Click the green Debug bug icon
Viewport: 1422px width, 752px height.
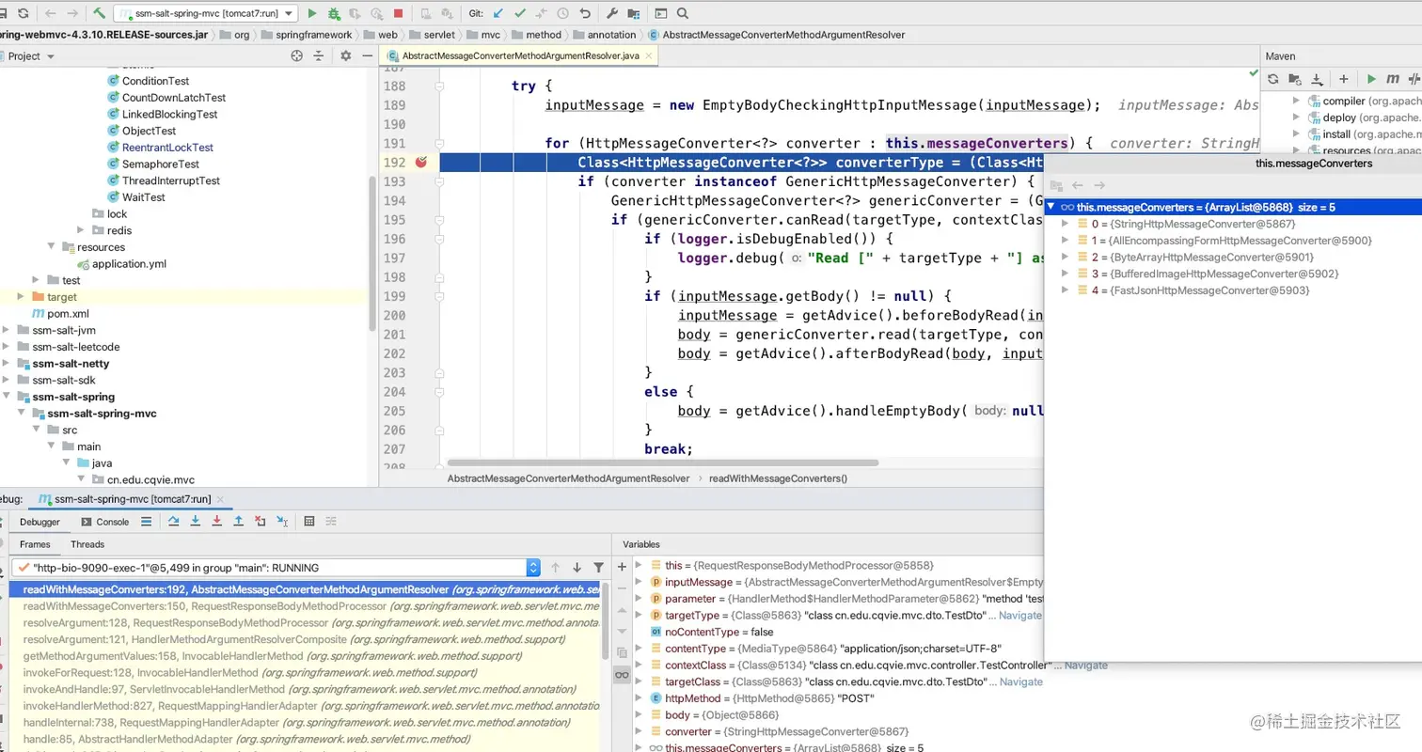[x=334, y=13]
